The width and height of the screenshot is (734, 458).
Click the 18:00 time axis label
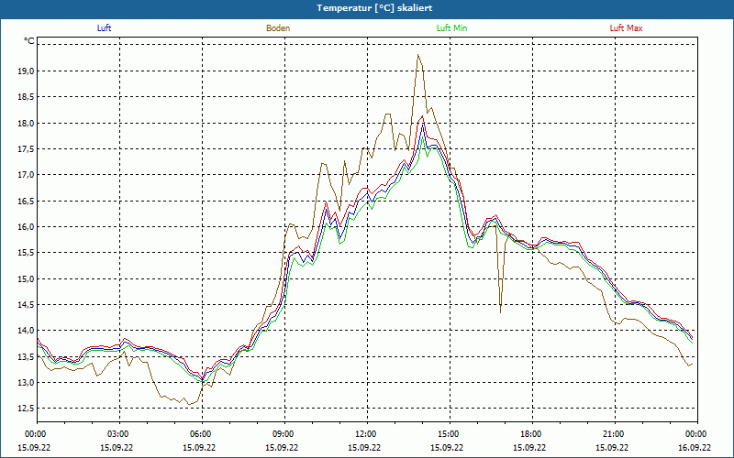click(532, 434)
